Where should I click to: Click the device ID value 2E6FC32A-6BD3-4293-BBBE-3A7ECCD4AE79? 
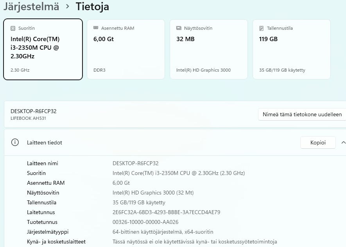[167, 212]
